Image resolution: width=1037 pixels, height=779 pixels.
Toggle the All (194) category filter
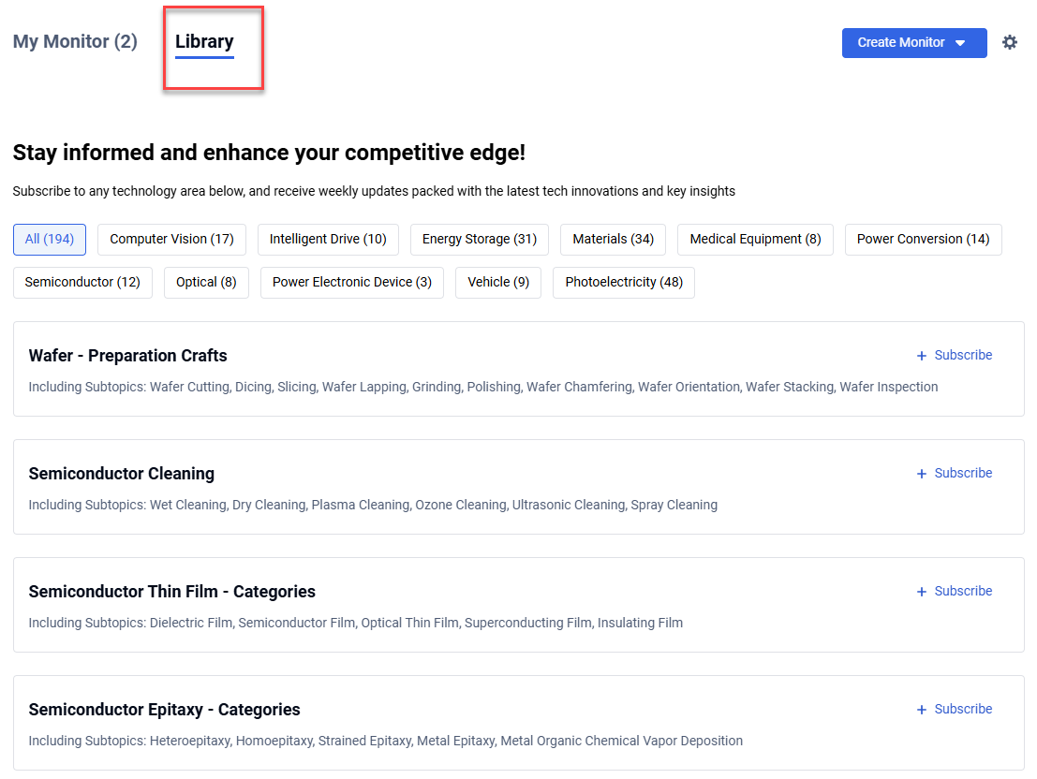(49, 239)
